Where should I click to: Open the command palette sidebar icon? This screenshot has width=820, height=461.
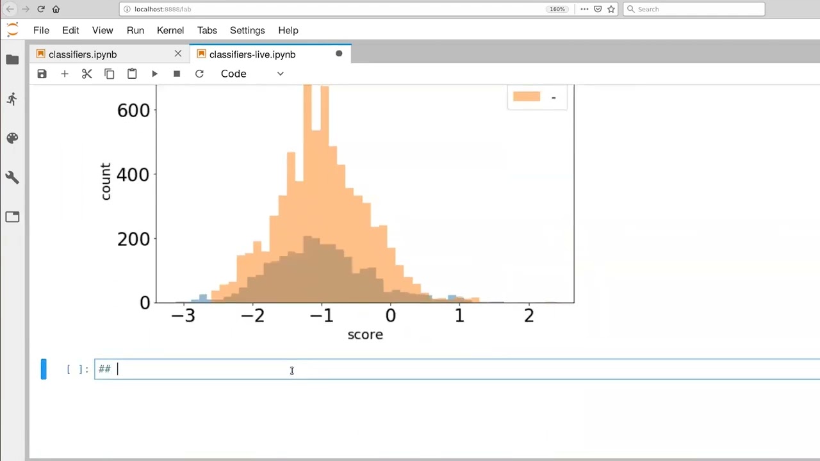point(12,138)
